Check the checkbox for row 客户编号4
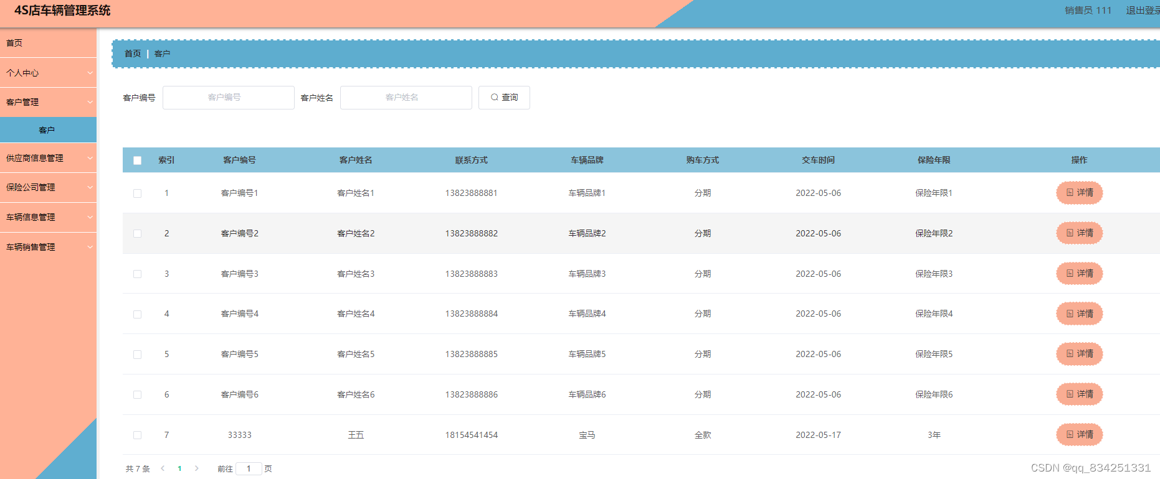The image size is (1160, 479). tap(138, 314)
